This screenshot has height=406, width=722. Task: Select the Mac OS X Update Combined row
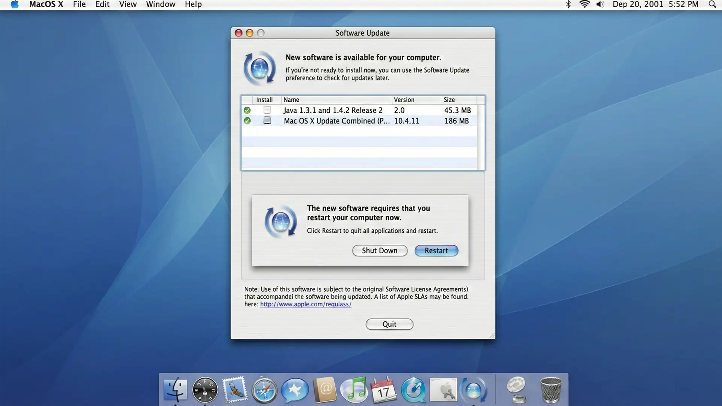coord(359,121)
